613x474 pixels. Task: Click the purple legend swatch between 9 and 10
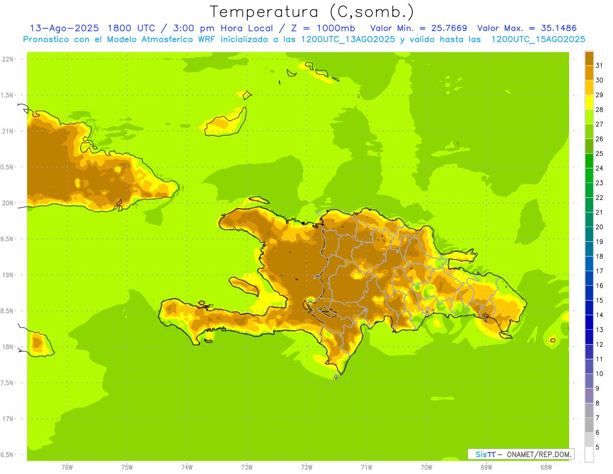589,381
